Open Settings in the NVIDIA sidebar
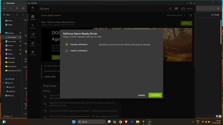The image size is (223, 125). tap(33, 53)
